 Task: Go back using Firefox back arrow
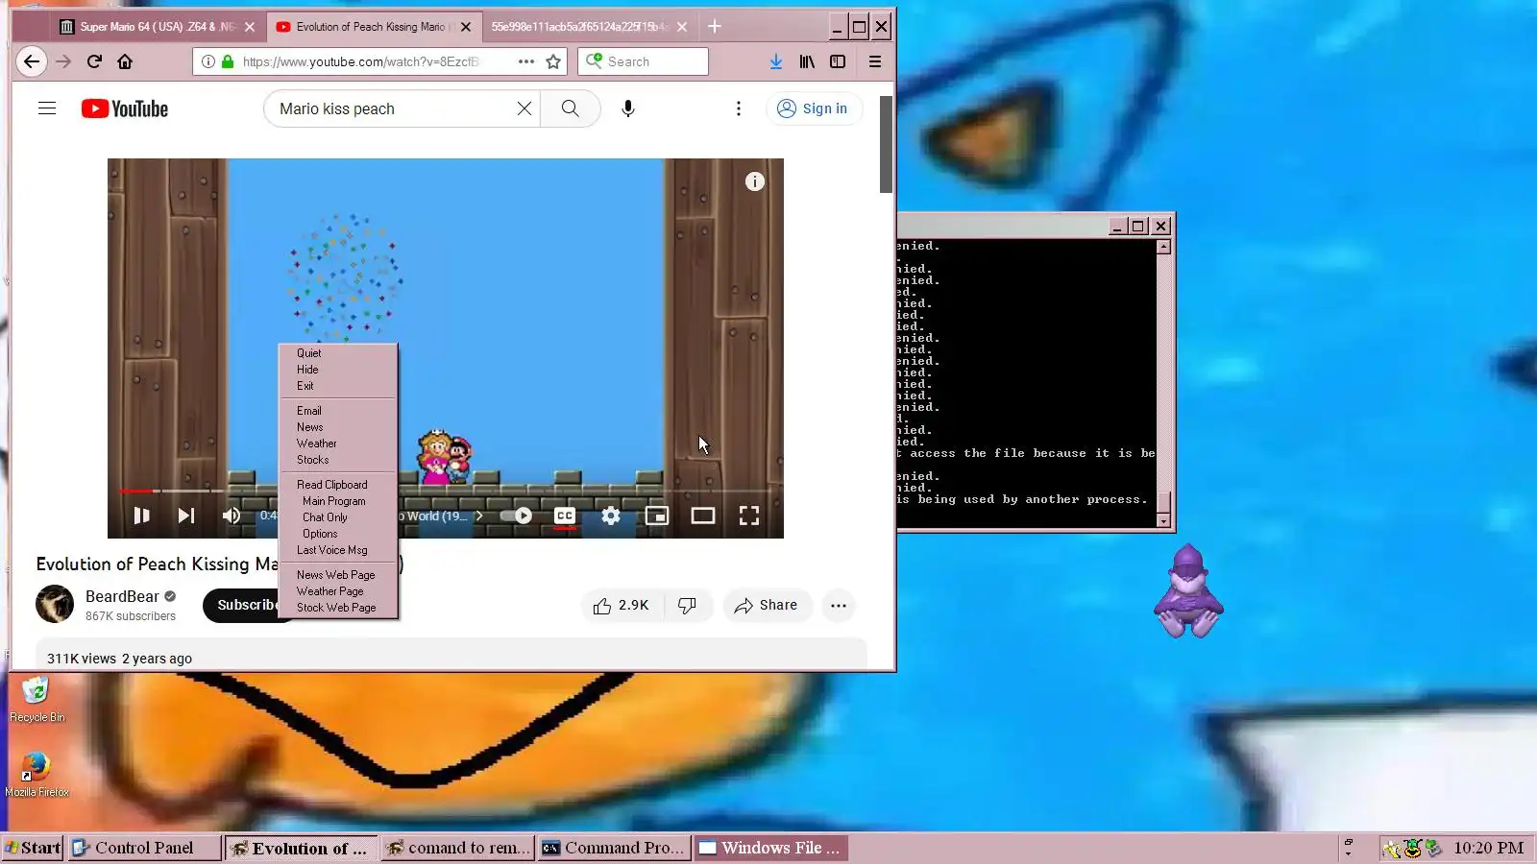(x=32, y=61)
